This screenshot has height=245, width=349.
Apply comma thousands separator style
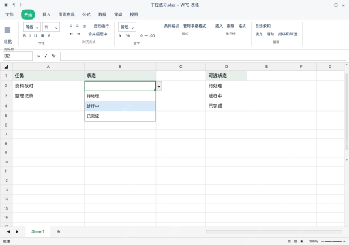pyautogui.click(x=134, y=36)
